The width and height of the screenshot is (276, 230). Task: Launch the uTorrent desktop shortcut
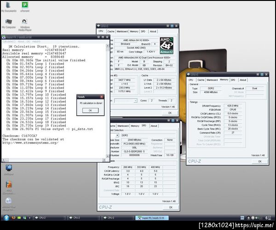(x=25, y=7)
